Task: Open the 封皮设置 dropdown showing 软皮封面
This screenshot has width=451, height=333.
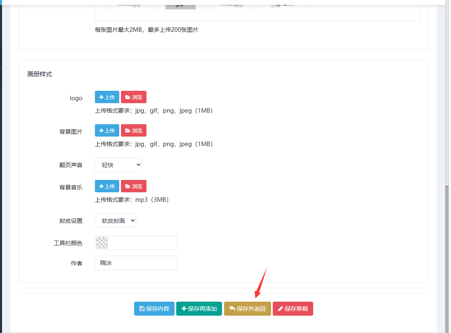Action: click(116, 220)
